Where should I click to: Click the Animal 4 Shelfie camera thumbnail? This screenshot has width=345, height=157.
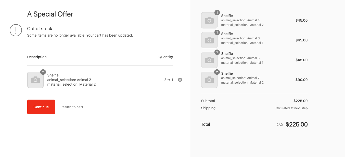click(x=209, y=20)
